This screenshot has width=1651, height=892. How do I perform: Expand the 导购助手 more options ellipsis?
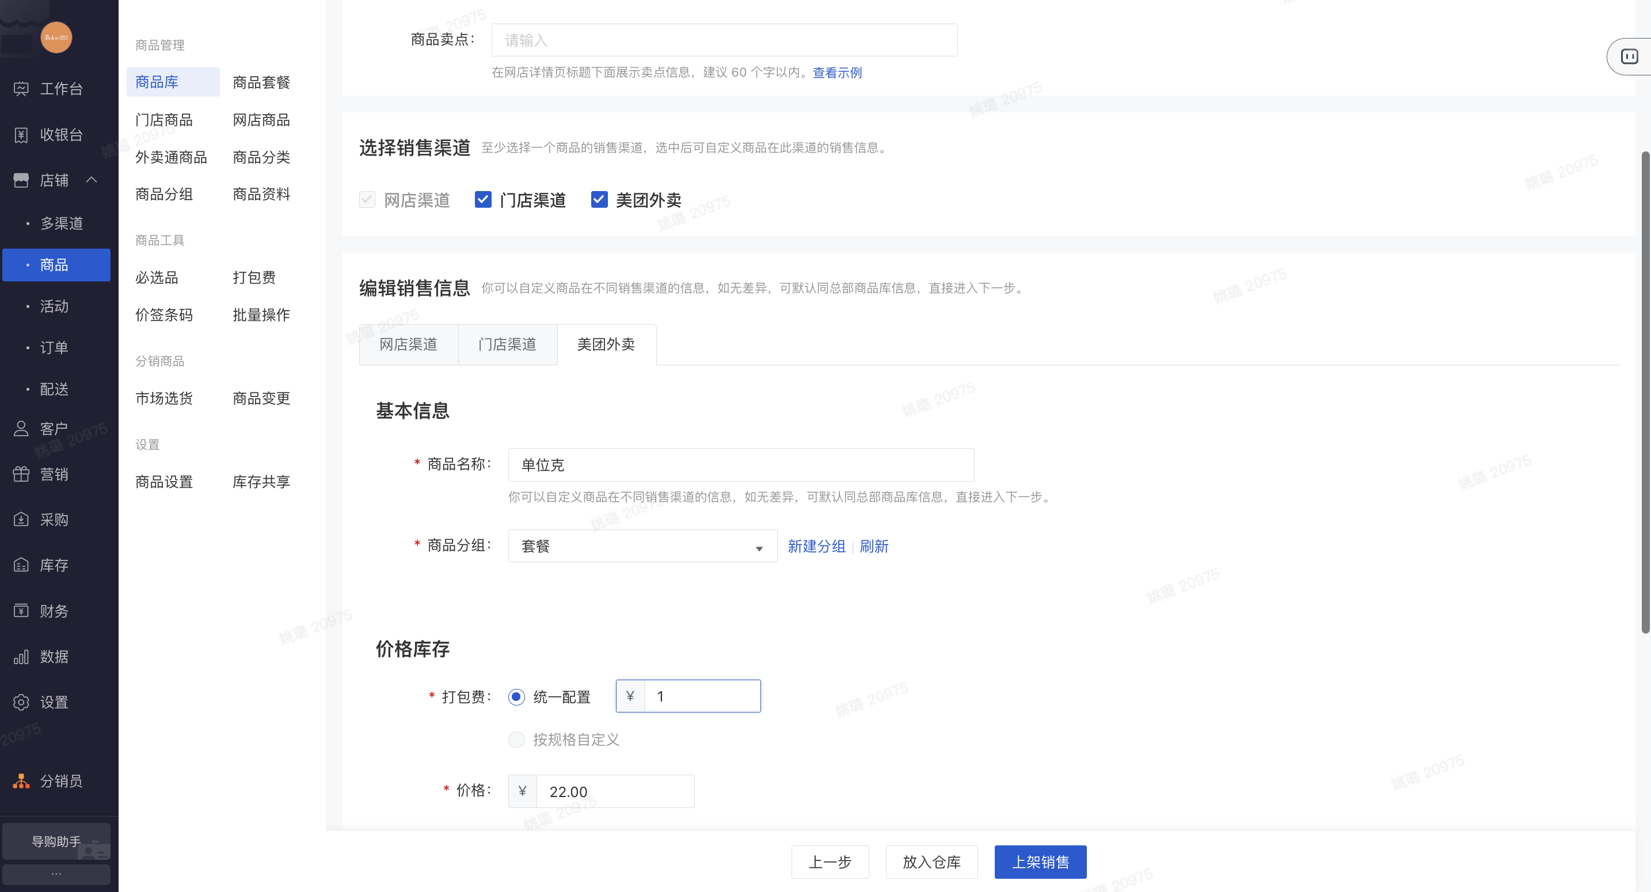56,874
